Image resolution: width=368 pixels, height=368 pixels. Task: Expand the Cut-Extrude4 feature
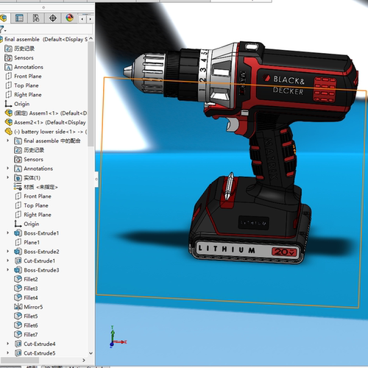pos(8,344)
